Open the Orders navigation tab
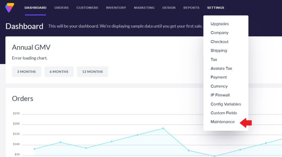The height and width of the screenshot is (157, 282). (61, 8)
